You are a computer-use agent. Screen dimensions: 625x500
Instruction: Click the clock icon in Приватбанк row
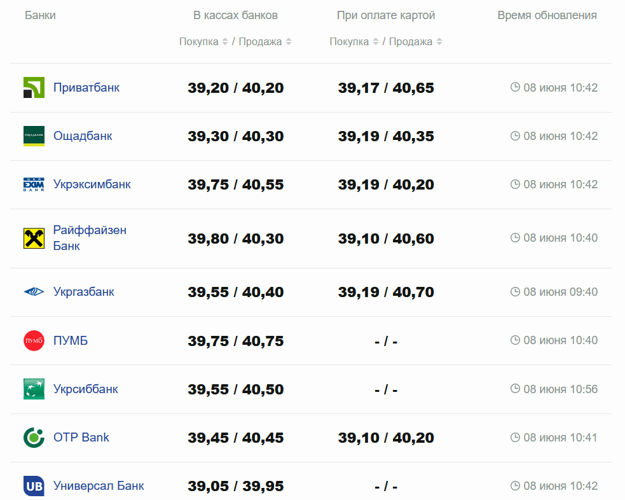coord(515,87)
